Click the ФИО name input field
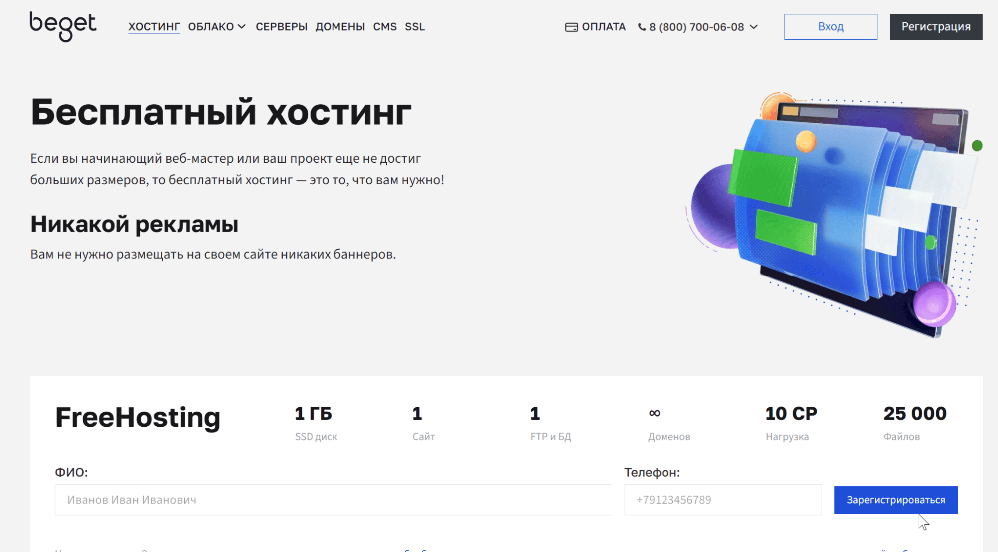 tap(333, 500)
